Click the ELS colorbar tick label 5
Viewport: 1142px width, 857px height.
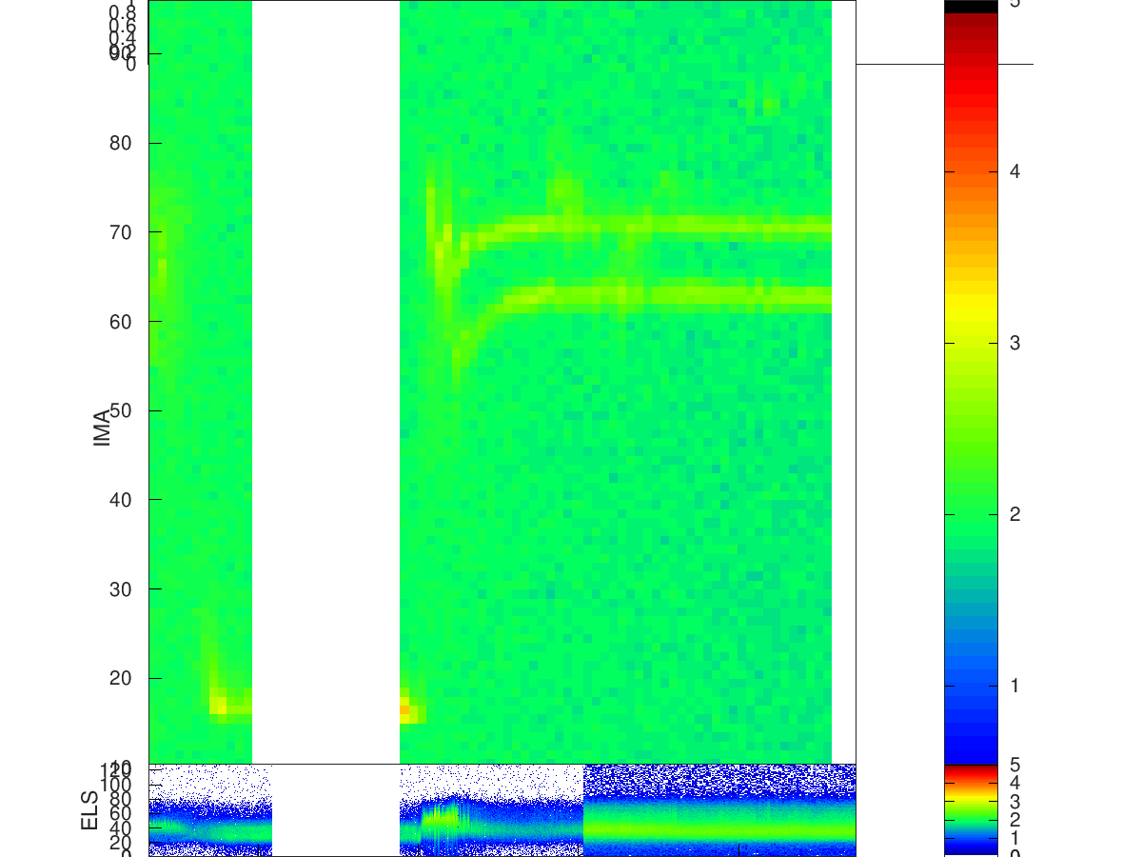coord(1015,765)
